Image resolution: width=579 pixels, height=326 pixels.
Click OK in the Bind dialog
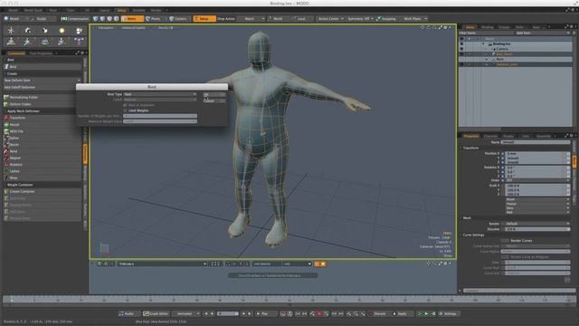pyautogui.click(x=214, y=94)
